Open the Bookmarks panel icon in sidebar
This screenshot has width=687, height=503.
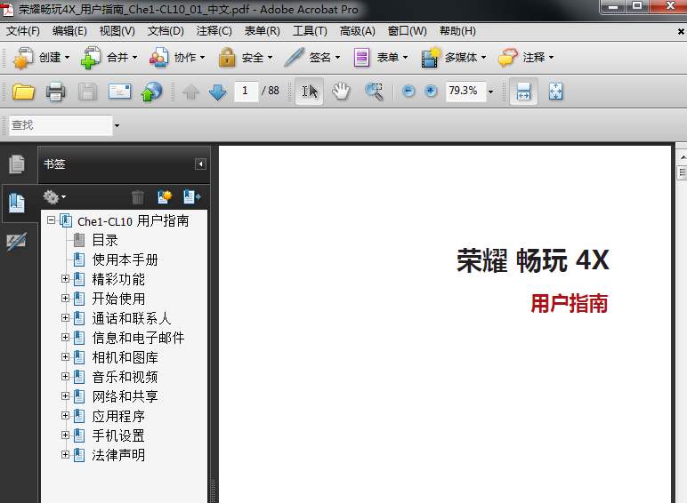(17, 203)
